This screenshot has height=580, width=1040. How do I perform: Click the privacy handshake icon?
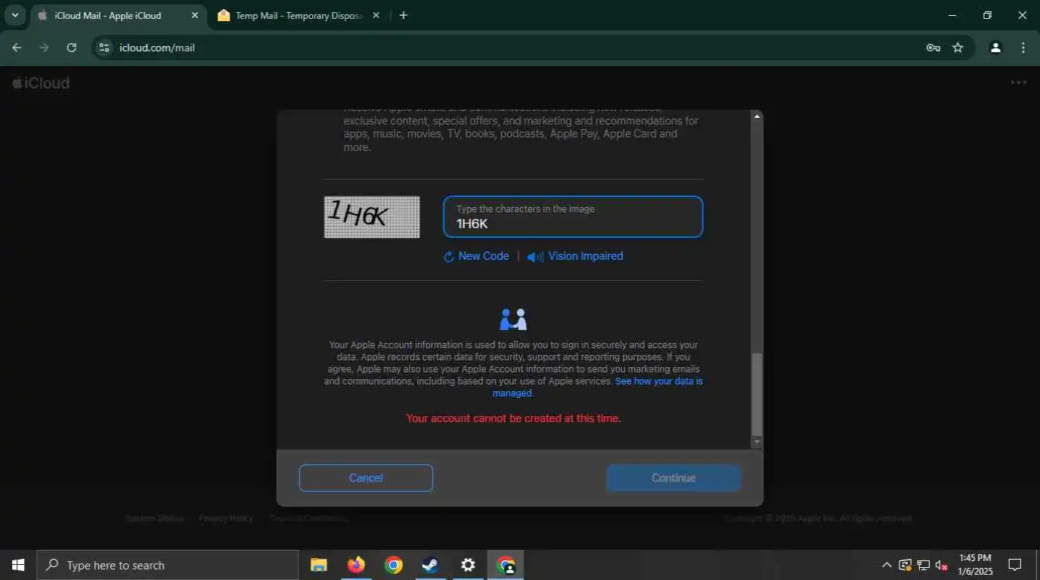513,319
